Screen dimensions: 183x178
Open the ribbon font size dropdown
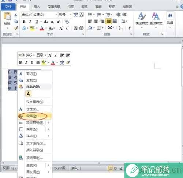(70, 15)
